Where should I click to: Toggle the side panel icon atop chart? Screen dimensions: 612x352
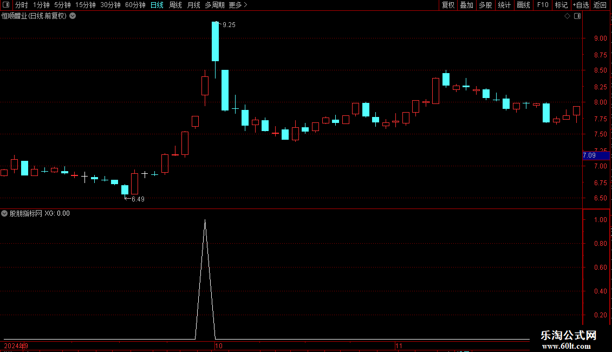577,16
